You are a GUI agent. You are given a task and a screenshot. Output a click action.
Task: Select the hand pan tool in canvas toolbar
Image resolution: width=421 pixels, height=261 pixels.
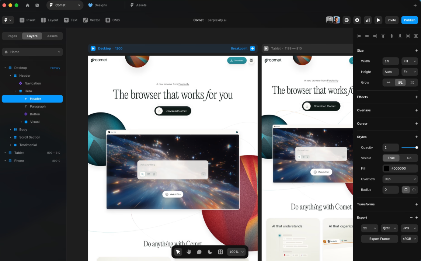pos(189,252)
